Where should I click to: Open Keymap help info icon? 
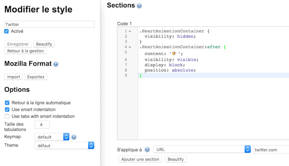pyautogui.click(x=74, y=137)
